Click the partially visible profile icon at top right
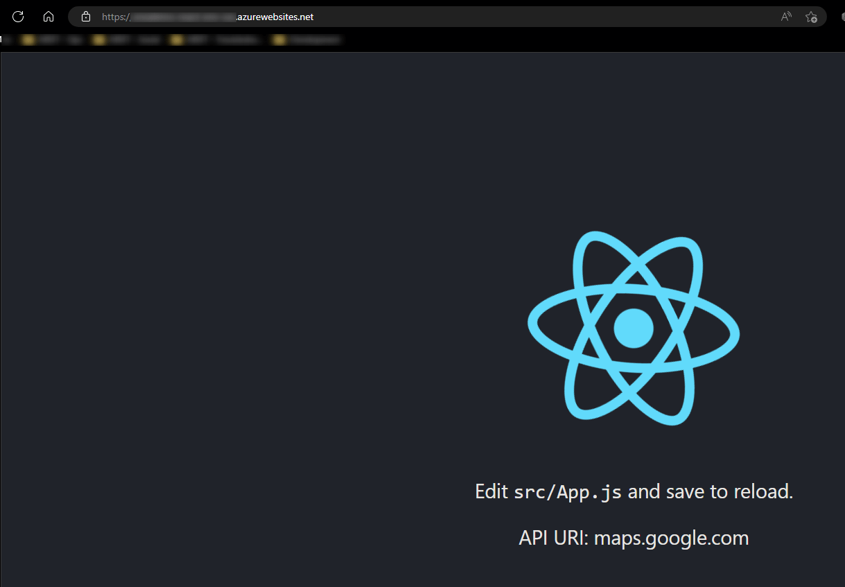This screenshot has width=845, height=587. click(841, 17)
